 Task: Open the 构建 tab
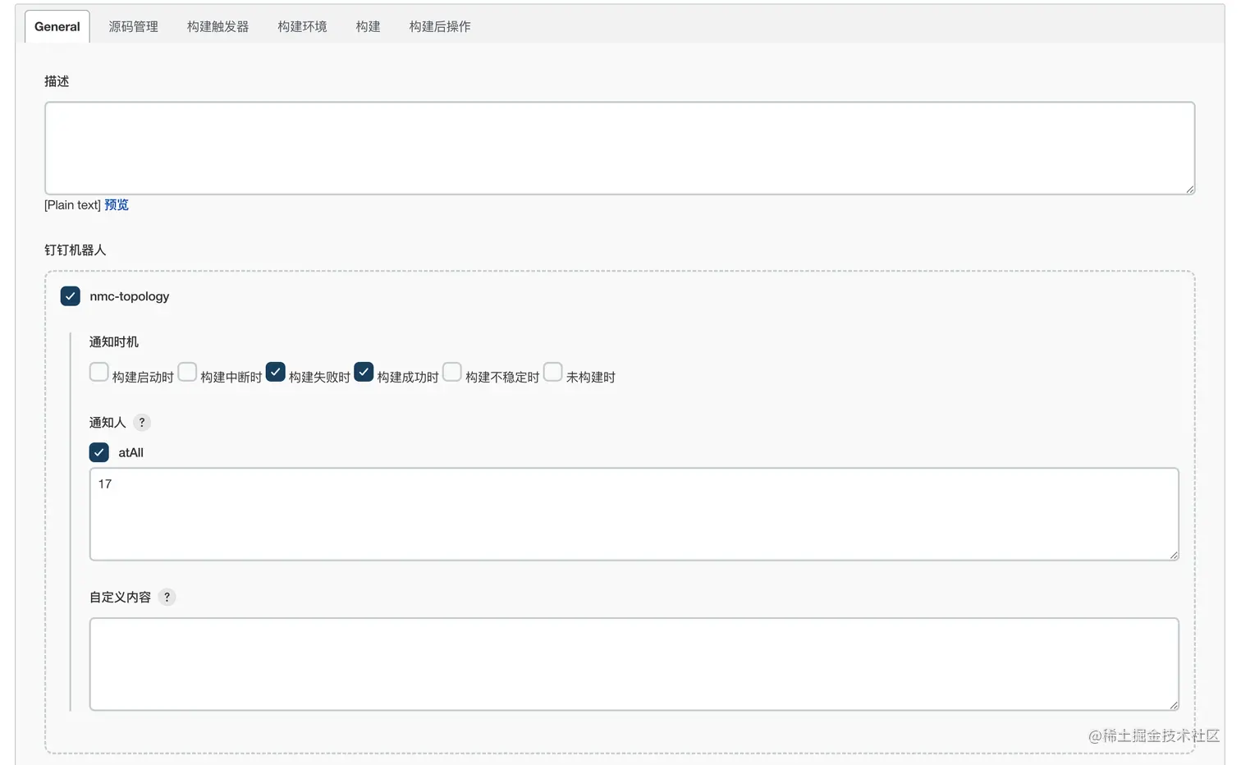368,26
